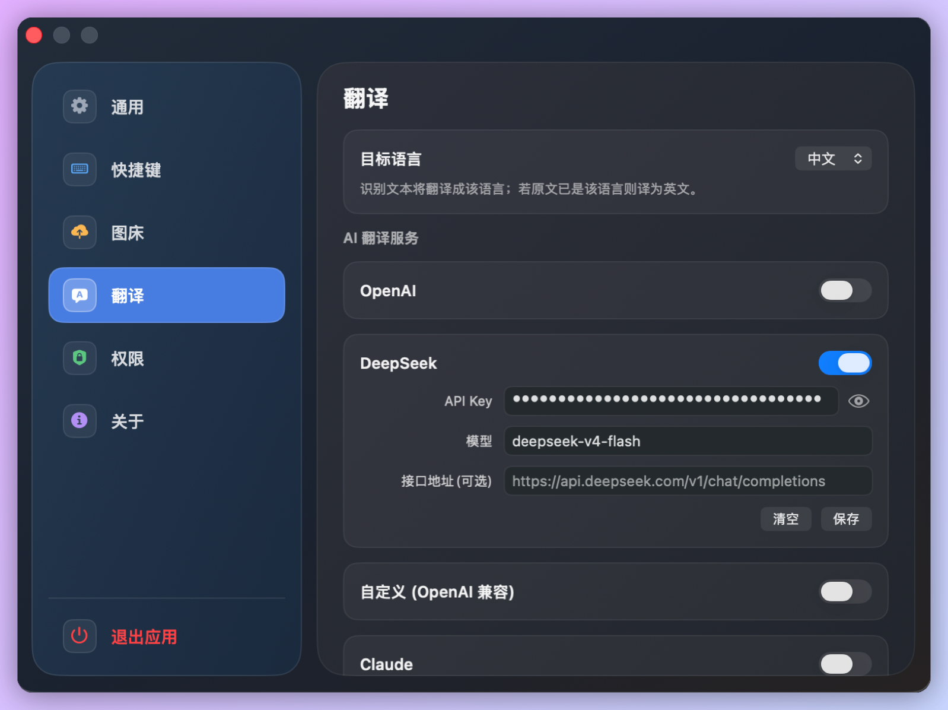The width and height of the screenshot is (948, 710).
Task: Focus the API Key password field
Action: [671, 401]
